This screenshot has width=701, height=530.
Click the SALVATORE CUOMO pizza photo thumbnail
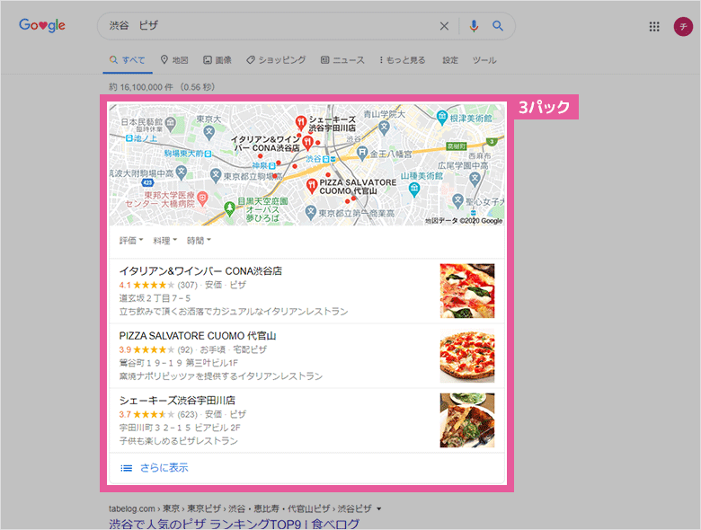point(467,356)
